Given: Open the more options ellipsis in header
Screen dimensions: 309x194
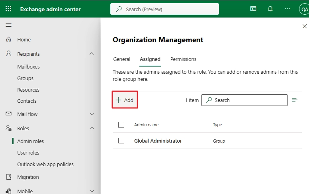Looking at the screenshot, I should pos(287,9).
